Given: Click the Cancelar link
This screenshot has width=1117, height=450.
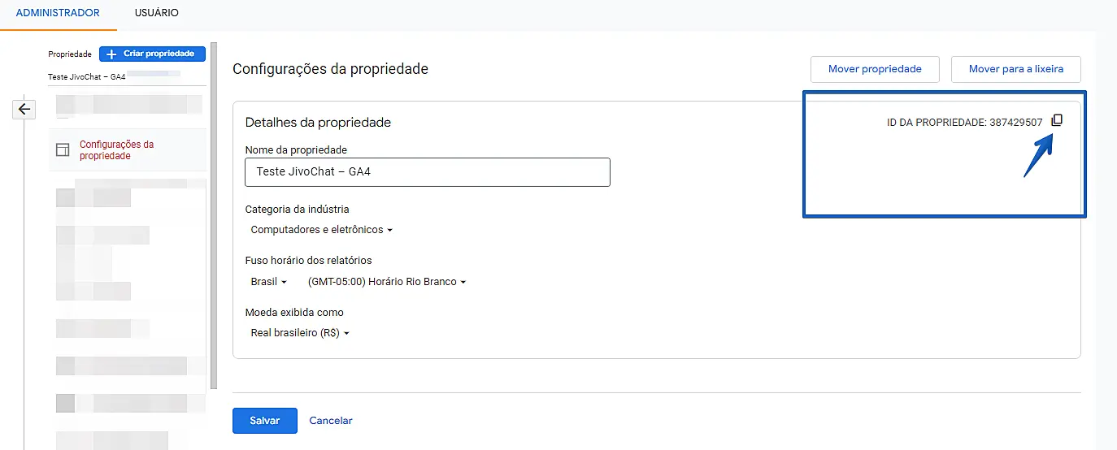Looking at the screenshot, I should [331, 421].
